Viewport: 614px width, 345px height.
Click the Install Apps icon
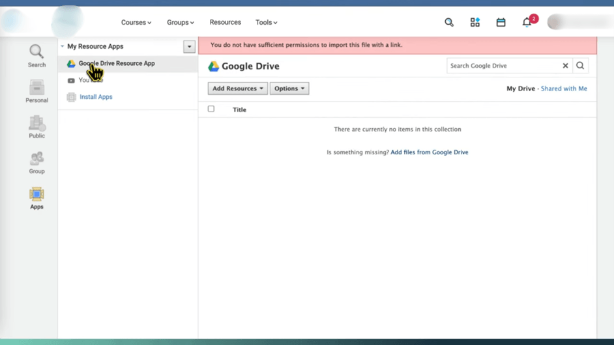[x=71, y=97]
